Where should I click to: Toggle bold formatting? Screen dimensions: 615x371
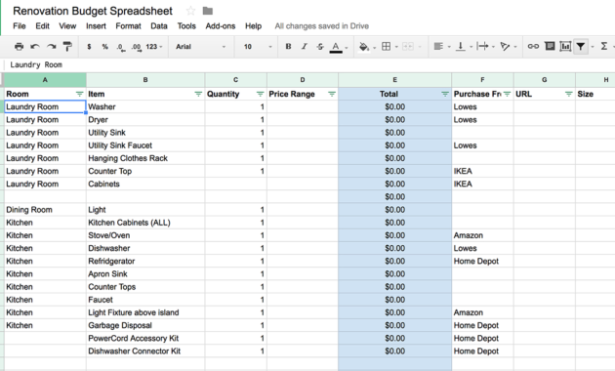click(x=288, y=46)
